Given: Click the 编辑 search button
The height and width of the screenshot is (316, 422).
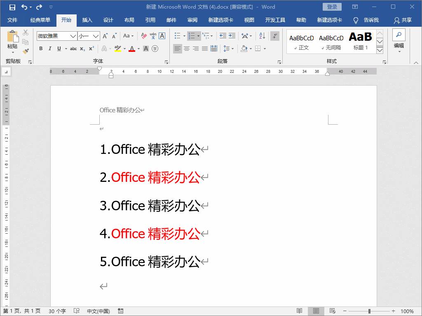Looking at the screenshot, I should point(399,41).
